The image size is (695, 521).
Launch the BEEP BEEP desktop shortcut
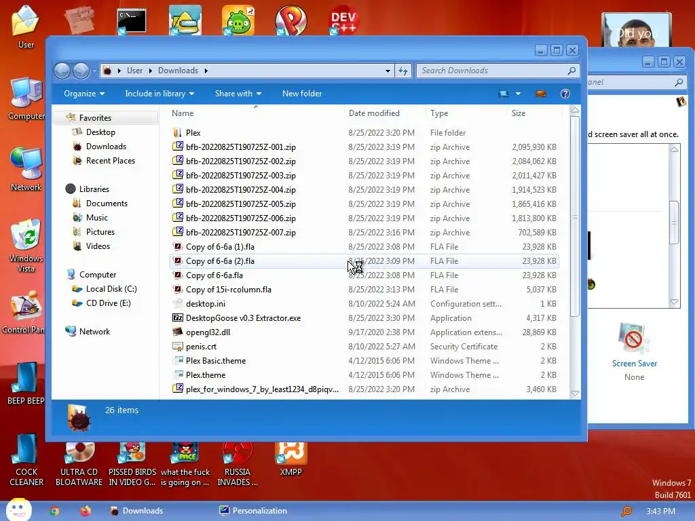26,384
